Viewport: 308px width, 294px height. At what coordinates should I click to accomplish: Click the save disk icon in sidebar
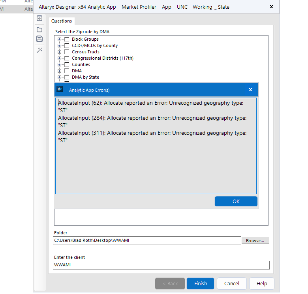point(39,39)
